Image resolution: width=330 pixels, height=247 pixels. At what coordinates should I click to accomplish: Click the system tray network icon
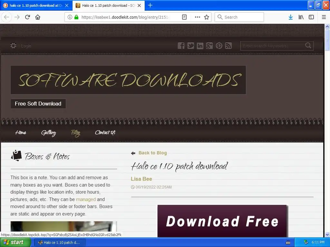[x=306, y=242]
